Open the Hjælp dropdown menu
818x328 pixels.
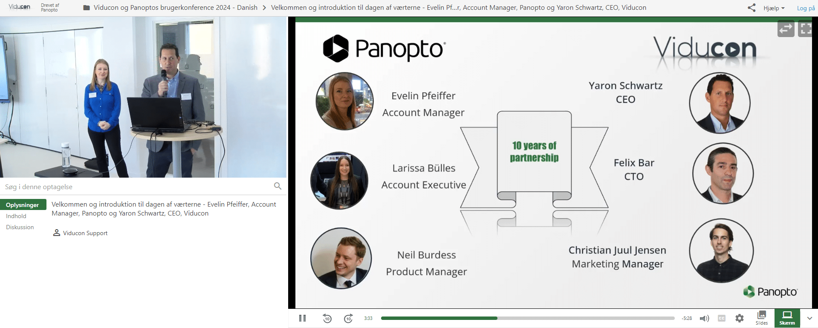click(774, 8)
